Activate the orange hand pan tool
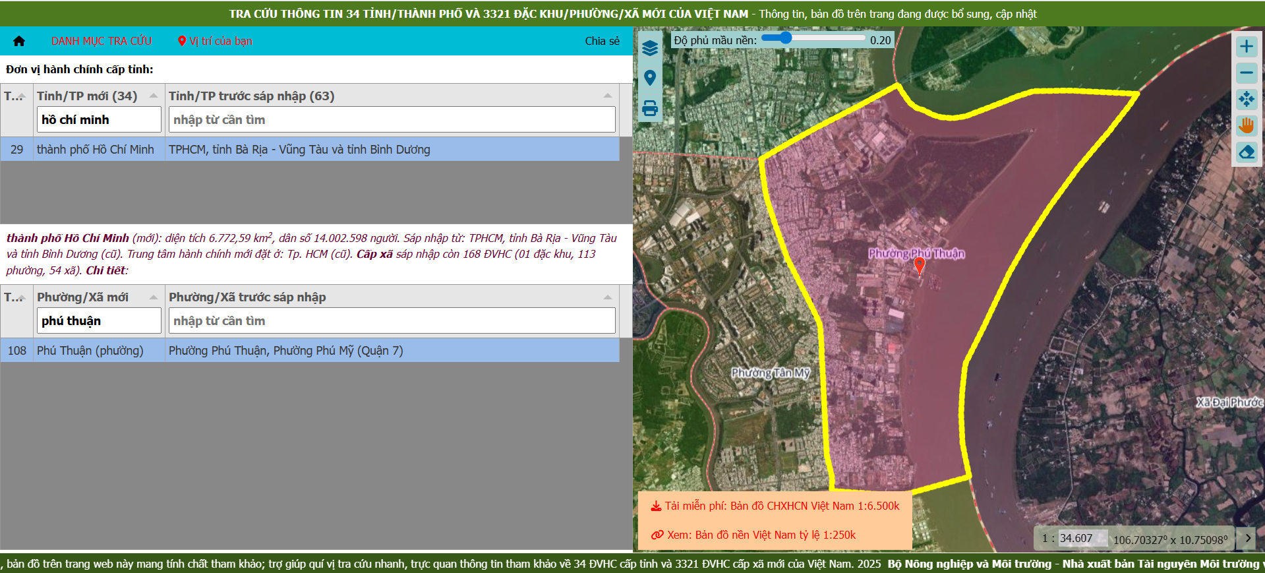 click(x=1246, y=126)
